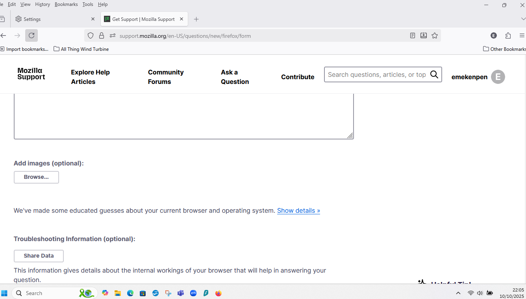Click the Mozilla Support logo

(31, 74)
